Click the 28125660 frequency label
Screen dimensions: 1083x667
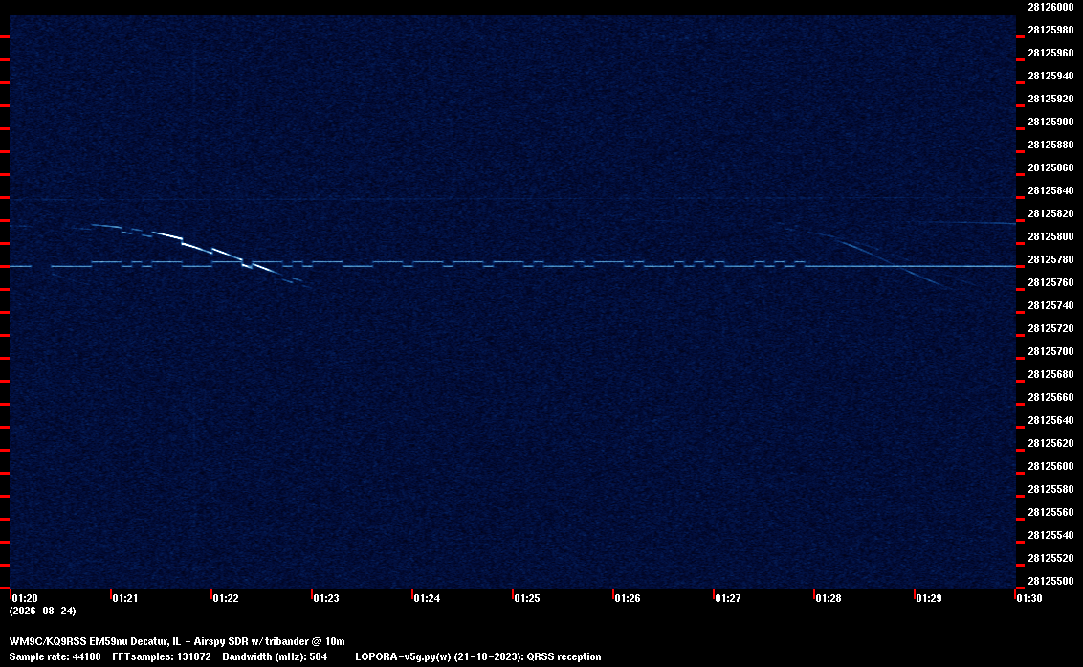click(1050, 397)
